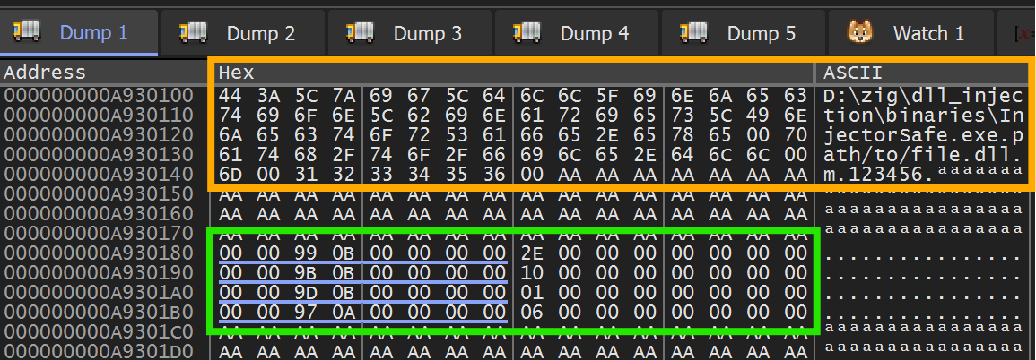Select address 000000000A930140

pyautogui.click(x=99, y=174)
